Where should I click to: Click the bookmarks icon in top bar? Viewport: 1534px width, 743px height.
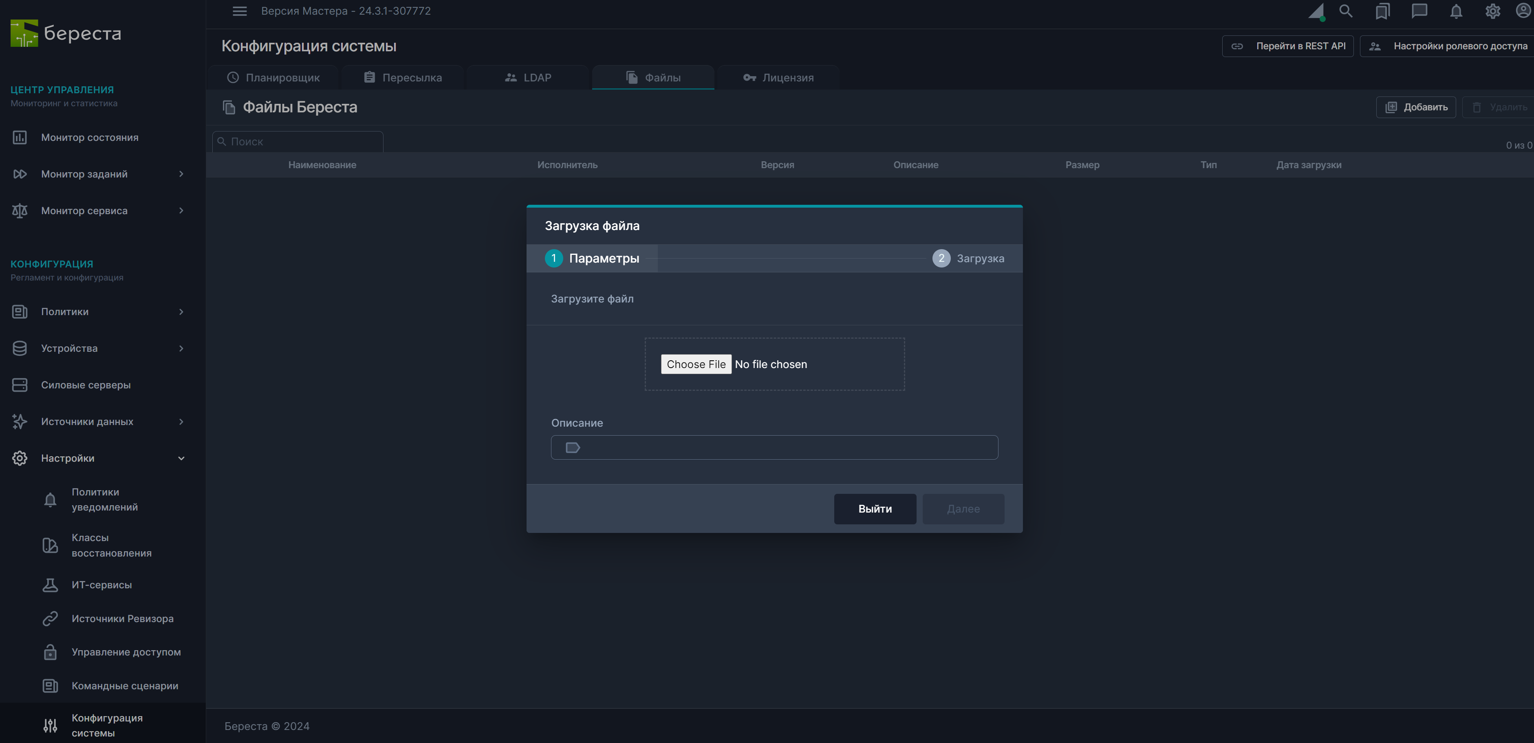[x=1382, y=11]
